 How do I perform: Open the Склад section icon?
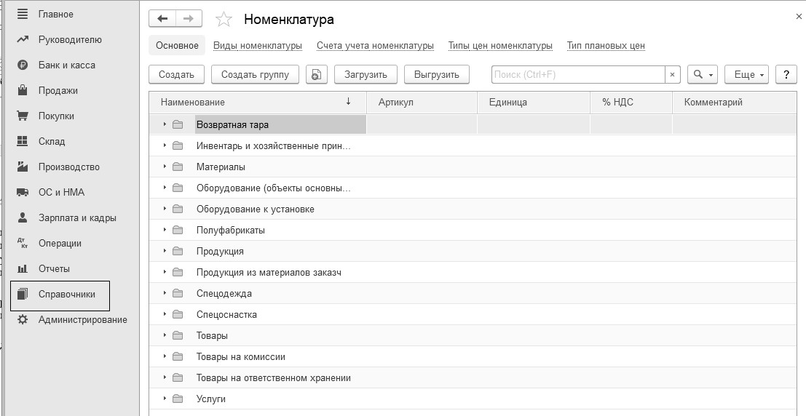[x=23, y=142]
